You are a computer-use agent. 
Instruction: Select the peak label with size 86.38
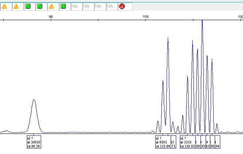click(x=34, y=142)
